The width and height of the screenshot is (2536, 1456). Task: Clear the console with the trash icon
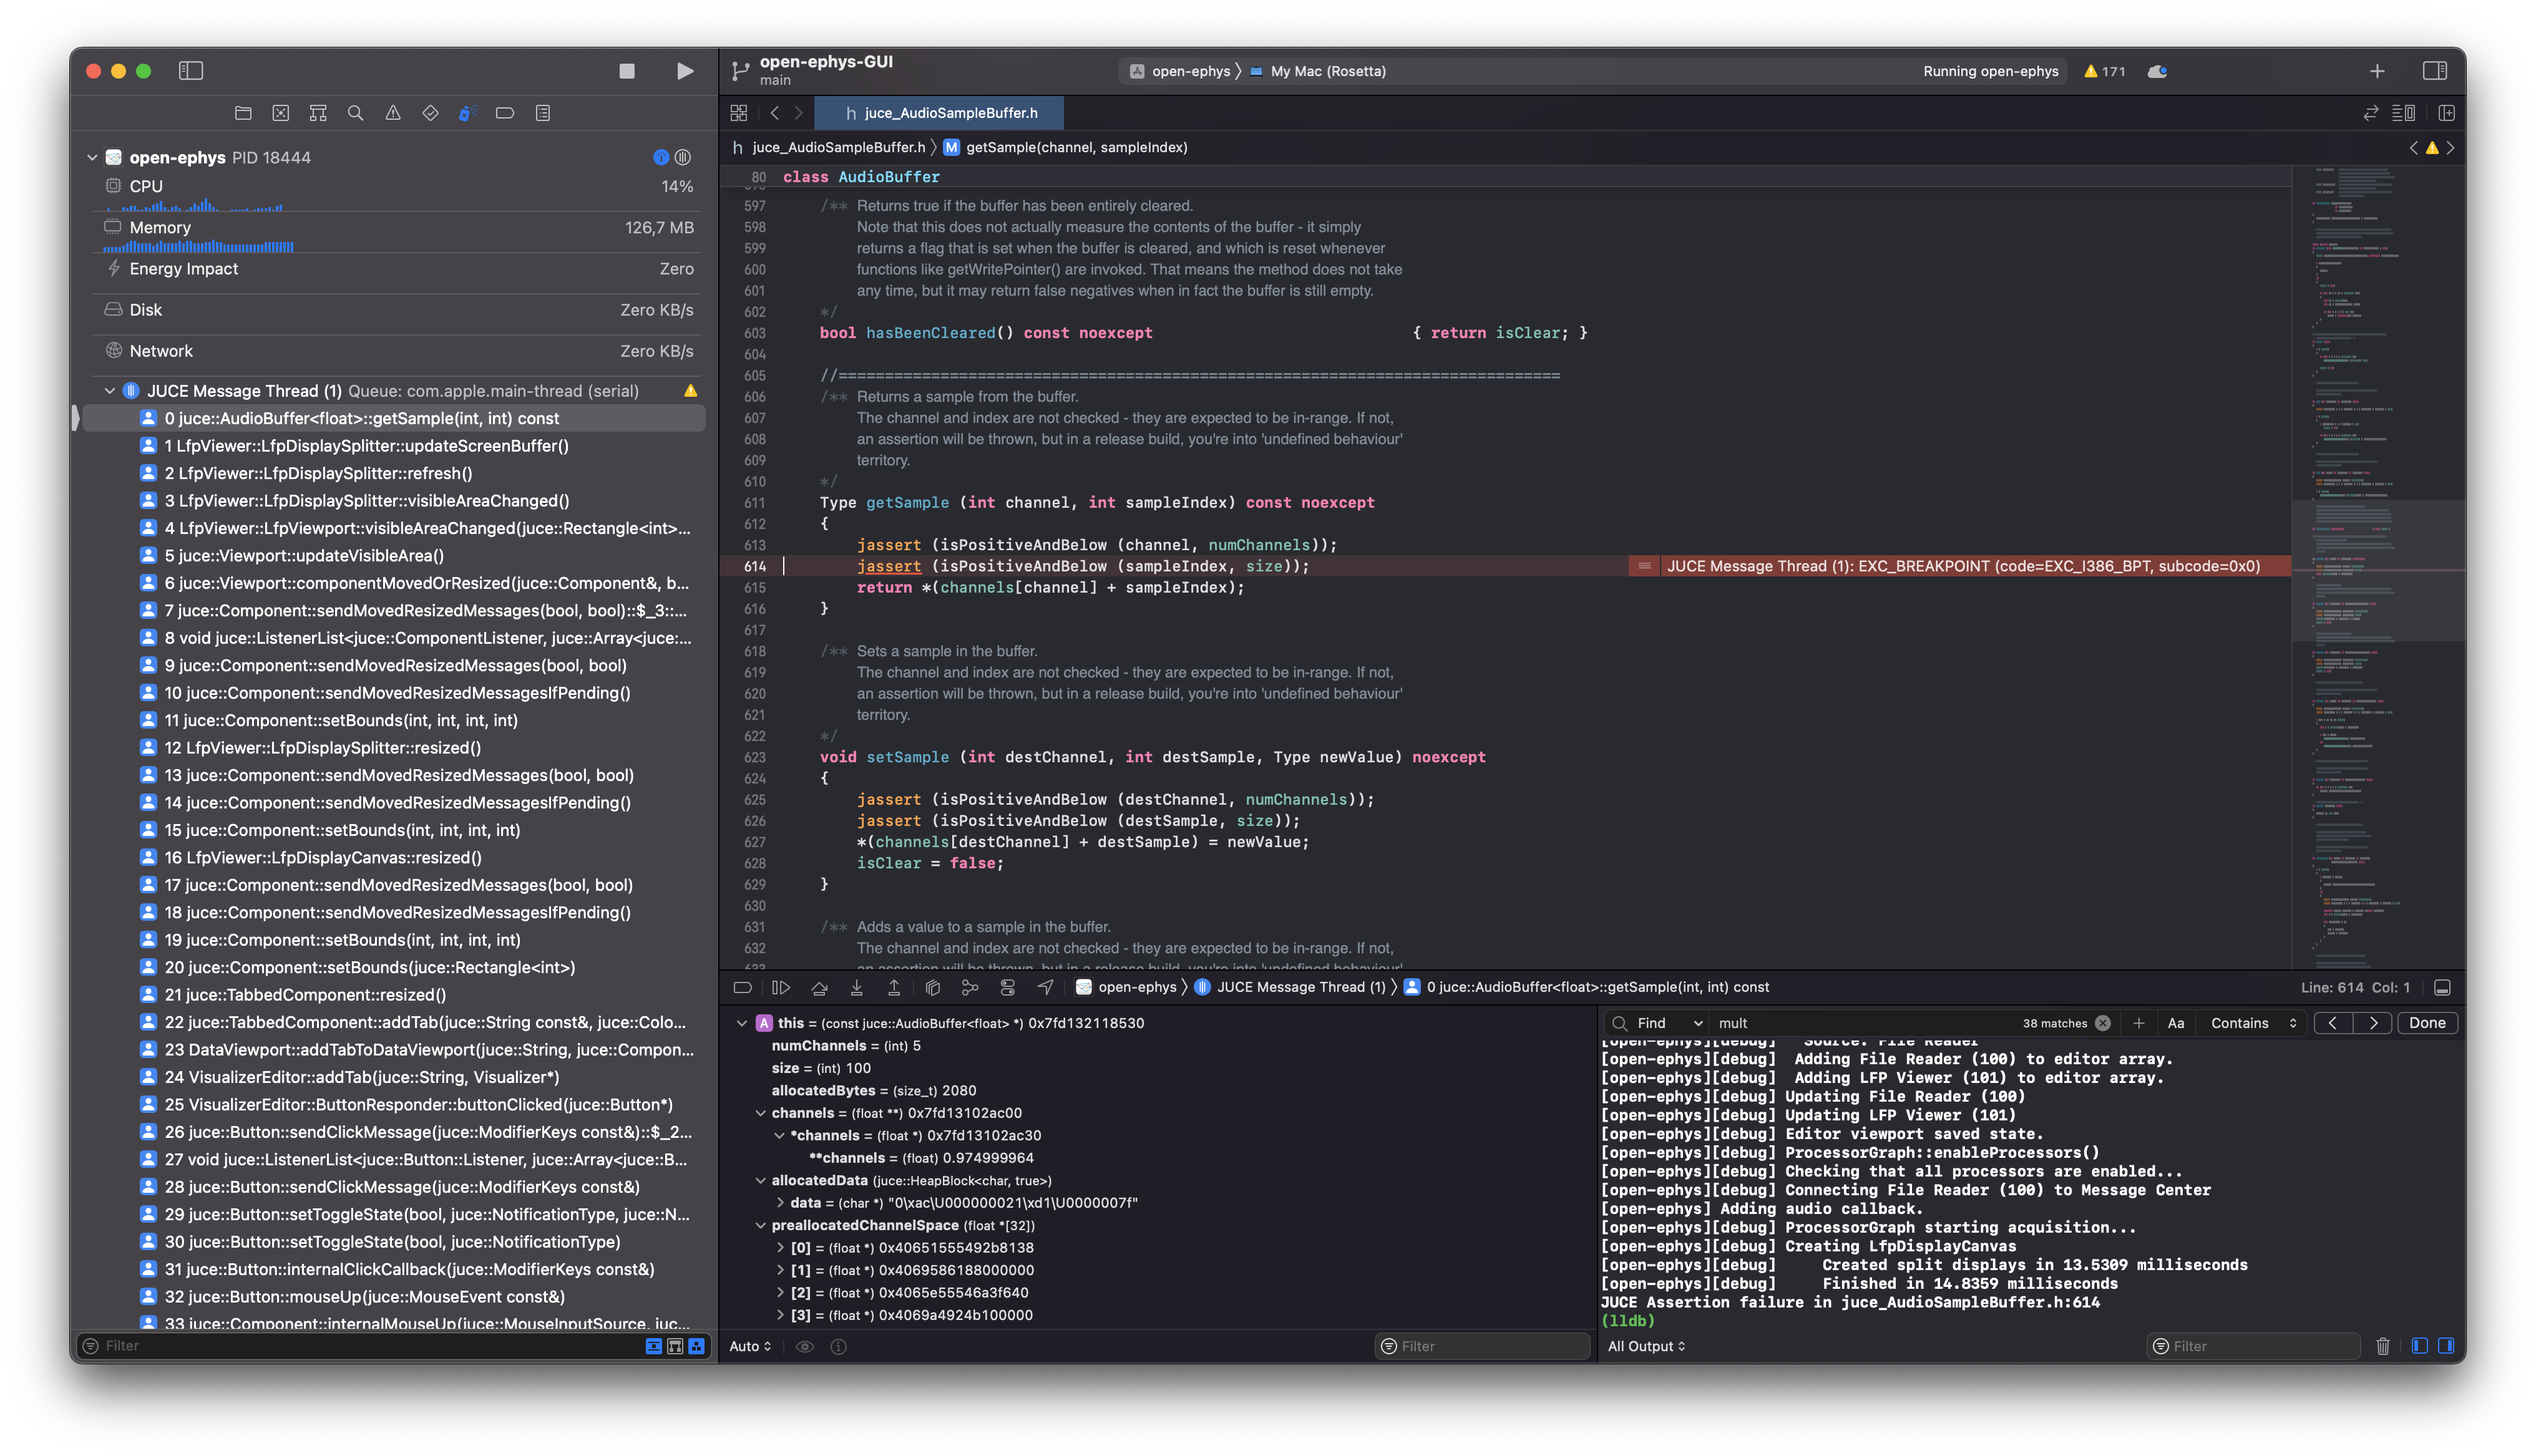[x=2383, y=1346]
